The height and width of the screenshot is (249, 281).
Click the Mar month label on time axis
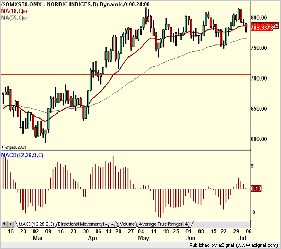[38, 238]
